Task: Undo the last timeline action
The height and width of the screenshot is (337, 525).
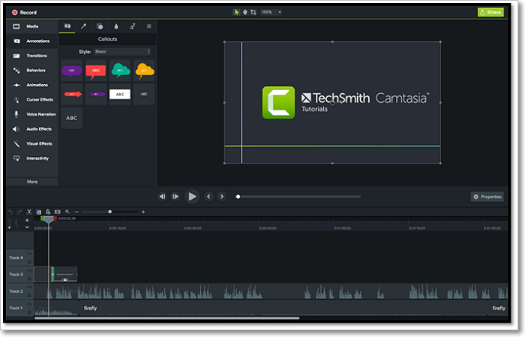Action: pos(10,212)
